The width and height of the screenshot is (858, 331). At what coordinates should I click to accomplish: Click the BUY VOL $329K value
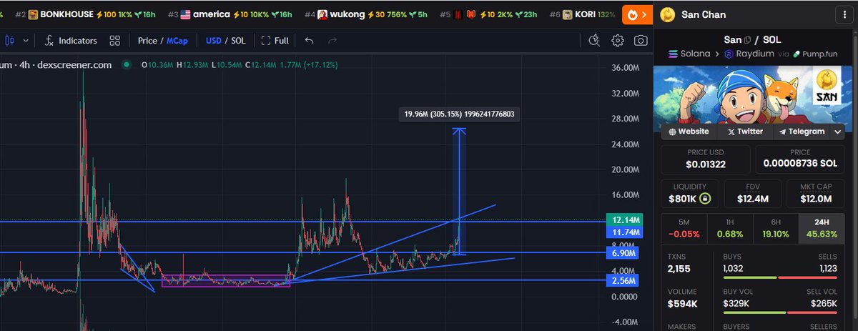tap(735, 303)
